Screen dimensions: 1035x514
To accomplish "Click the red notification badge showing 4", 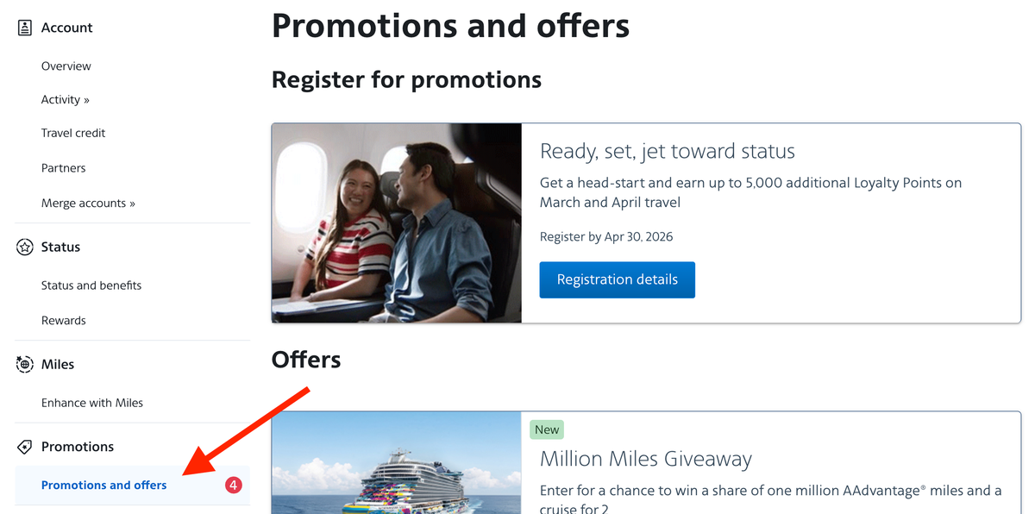I will 234,485.
